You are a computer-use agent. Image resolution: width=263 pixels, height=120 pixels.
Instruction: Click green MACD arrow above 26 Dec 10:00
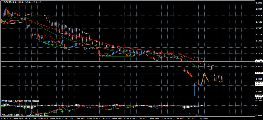[134, 107]
